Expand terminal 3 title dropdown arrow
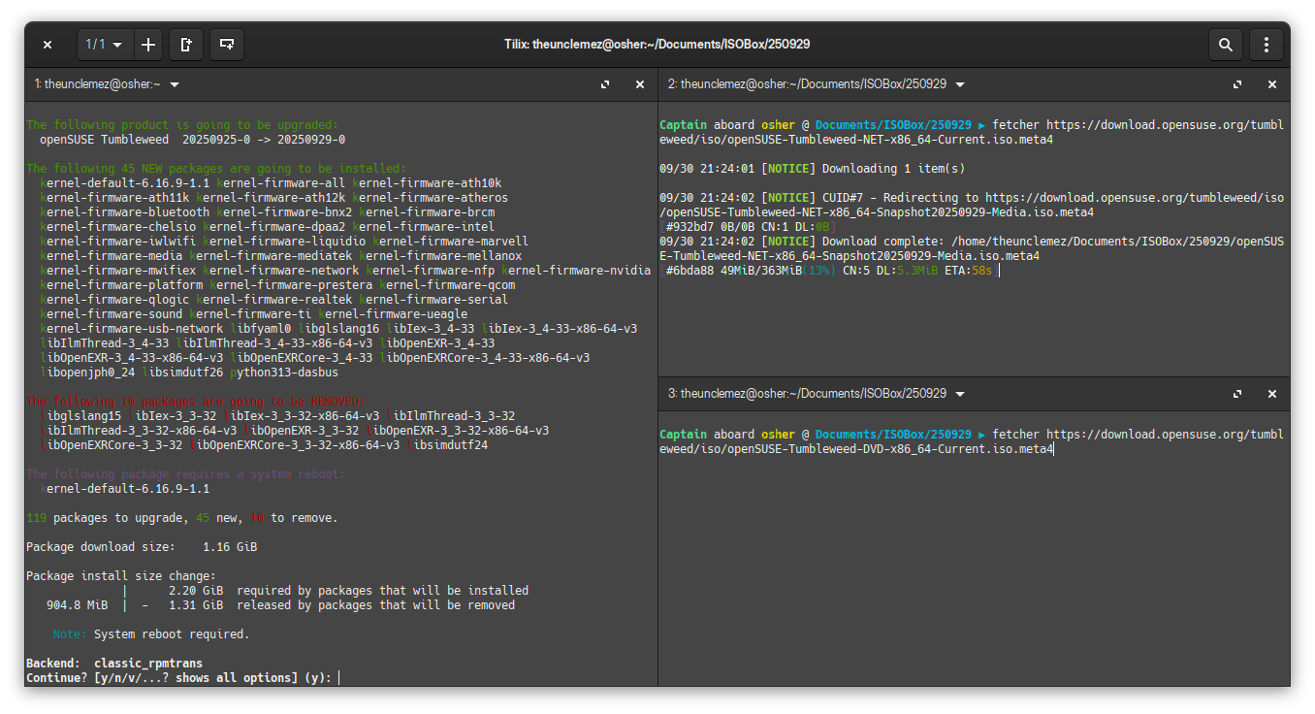The width and height of the screenshot is (1315, 714). point(960,394)
